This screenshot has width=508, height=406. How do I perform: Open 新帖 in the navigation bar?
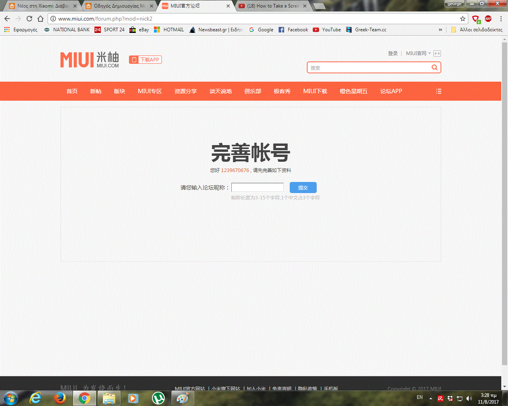(x=96, y=91)
